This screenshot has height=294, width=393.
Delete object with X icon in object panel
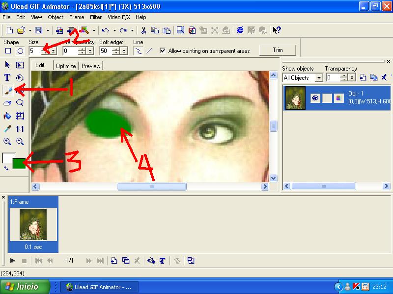384,77
